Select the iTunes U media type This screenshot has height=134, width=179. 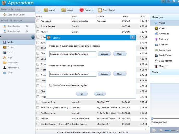tap(163, 66)
